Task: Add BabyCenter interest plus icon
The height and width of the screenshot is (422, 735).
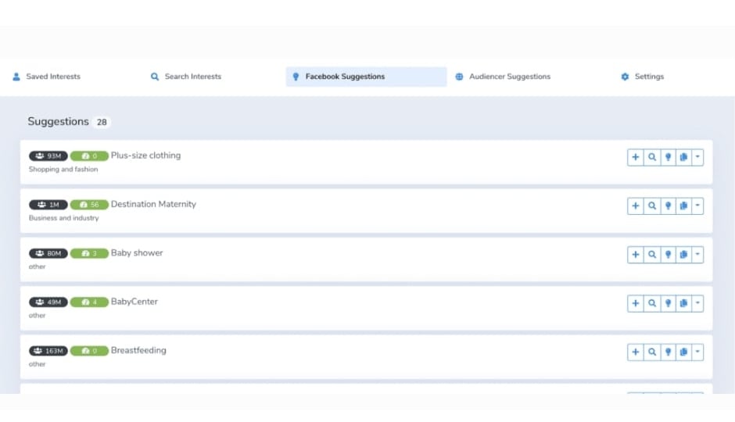Action: coord(635,303)
